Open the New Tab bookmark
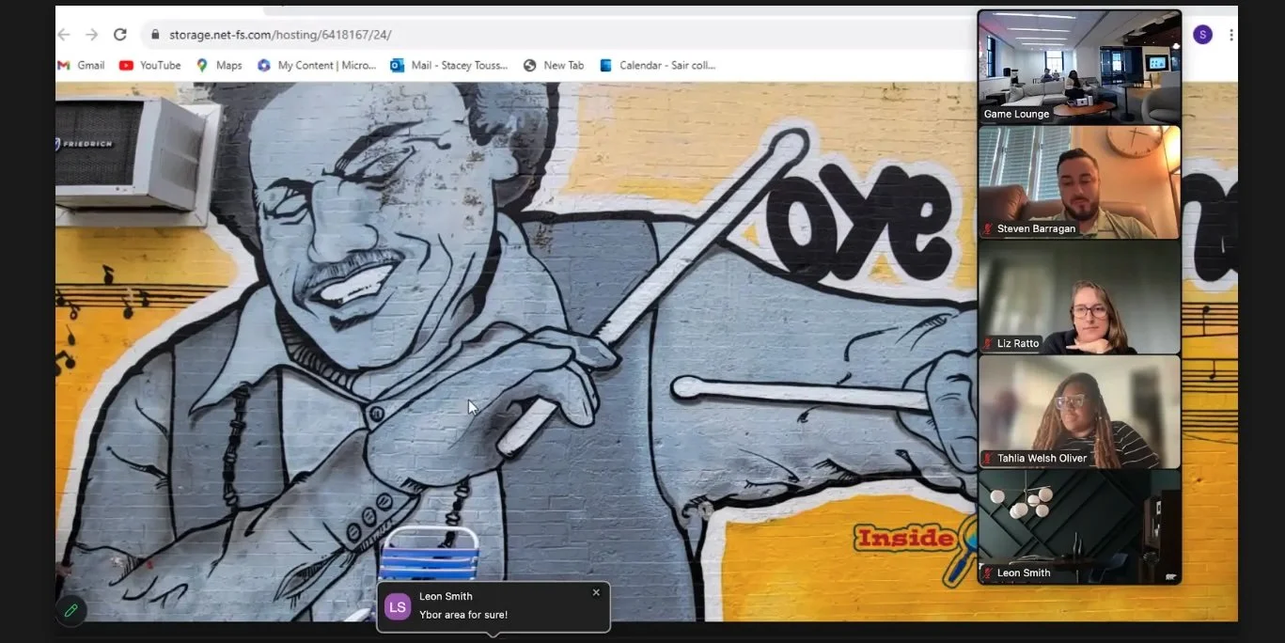The image size is (1285, 643). 554,65
